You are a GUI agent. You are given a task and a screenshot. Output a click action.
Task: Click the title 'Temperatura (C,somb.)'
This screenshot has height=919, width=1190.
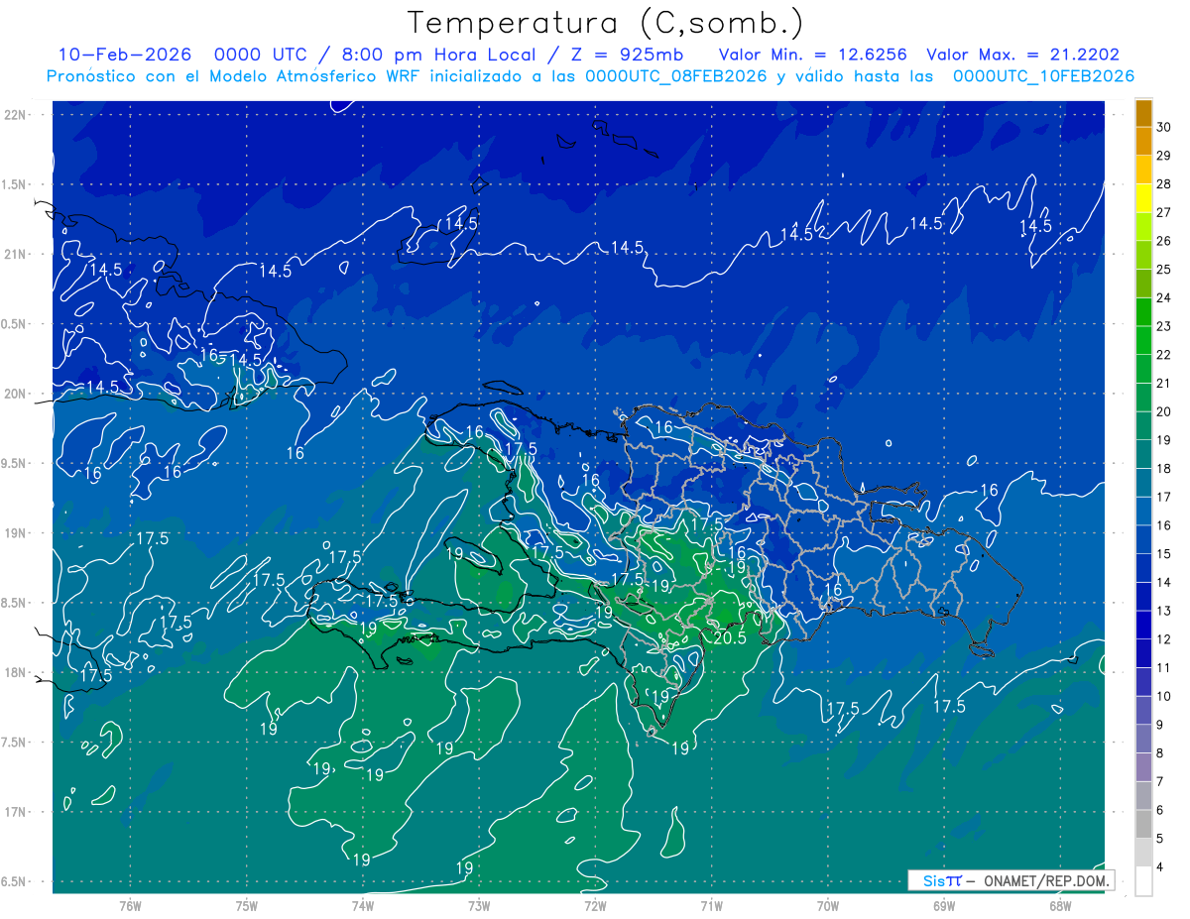pos(605,23)
